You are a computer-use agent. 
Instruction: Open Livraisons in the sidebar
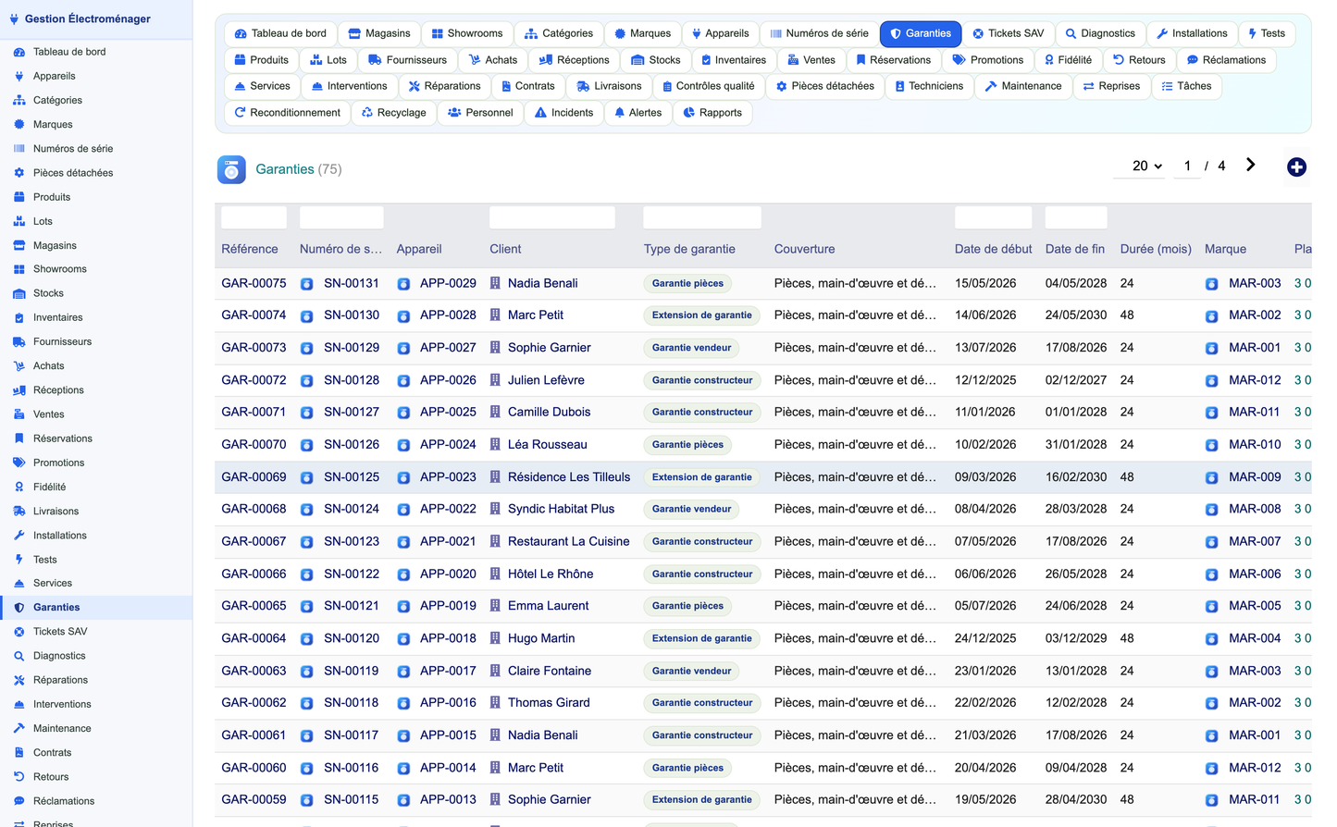(x=96, y=511)
